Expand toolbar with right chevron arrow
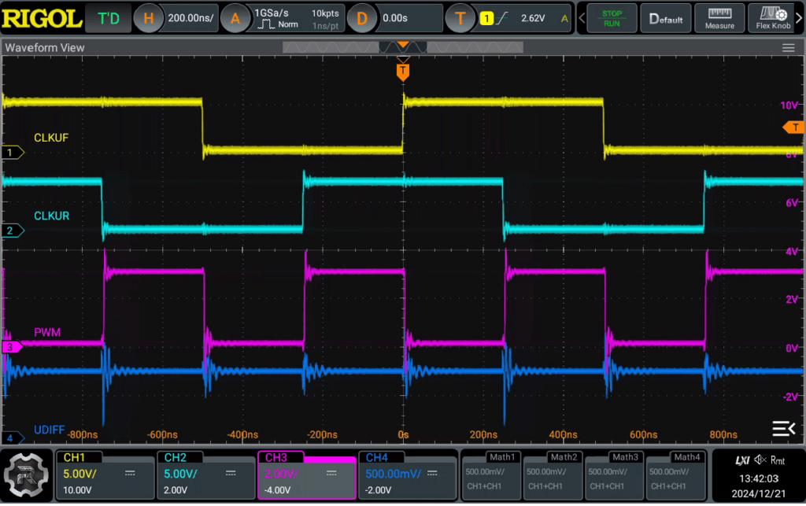This screenshot has width=806, height=506. point(800,18)
